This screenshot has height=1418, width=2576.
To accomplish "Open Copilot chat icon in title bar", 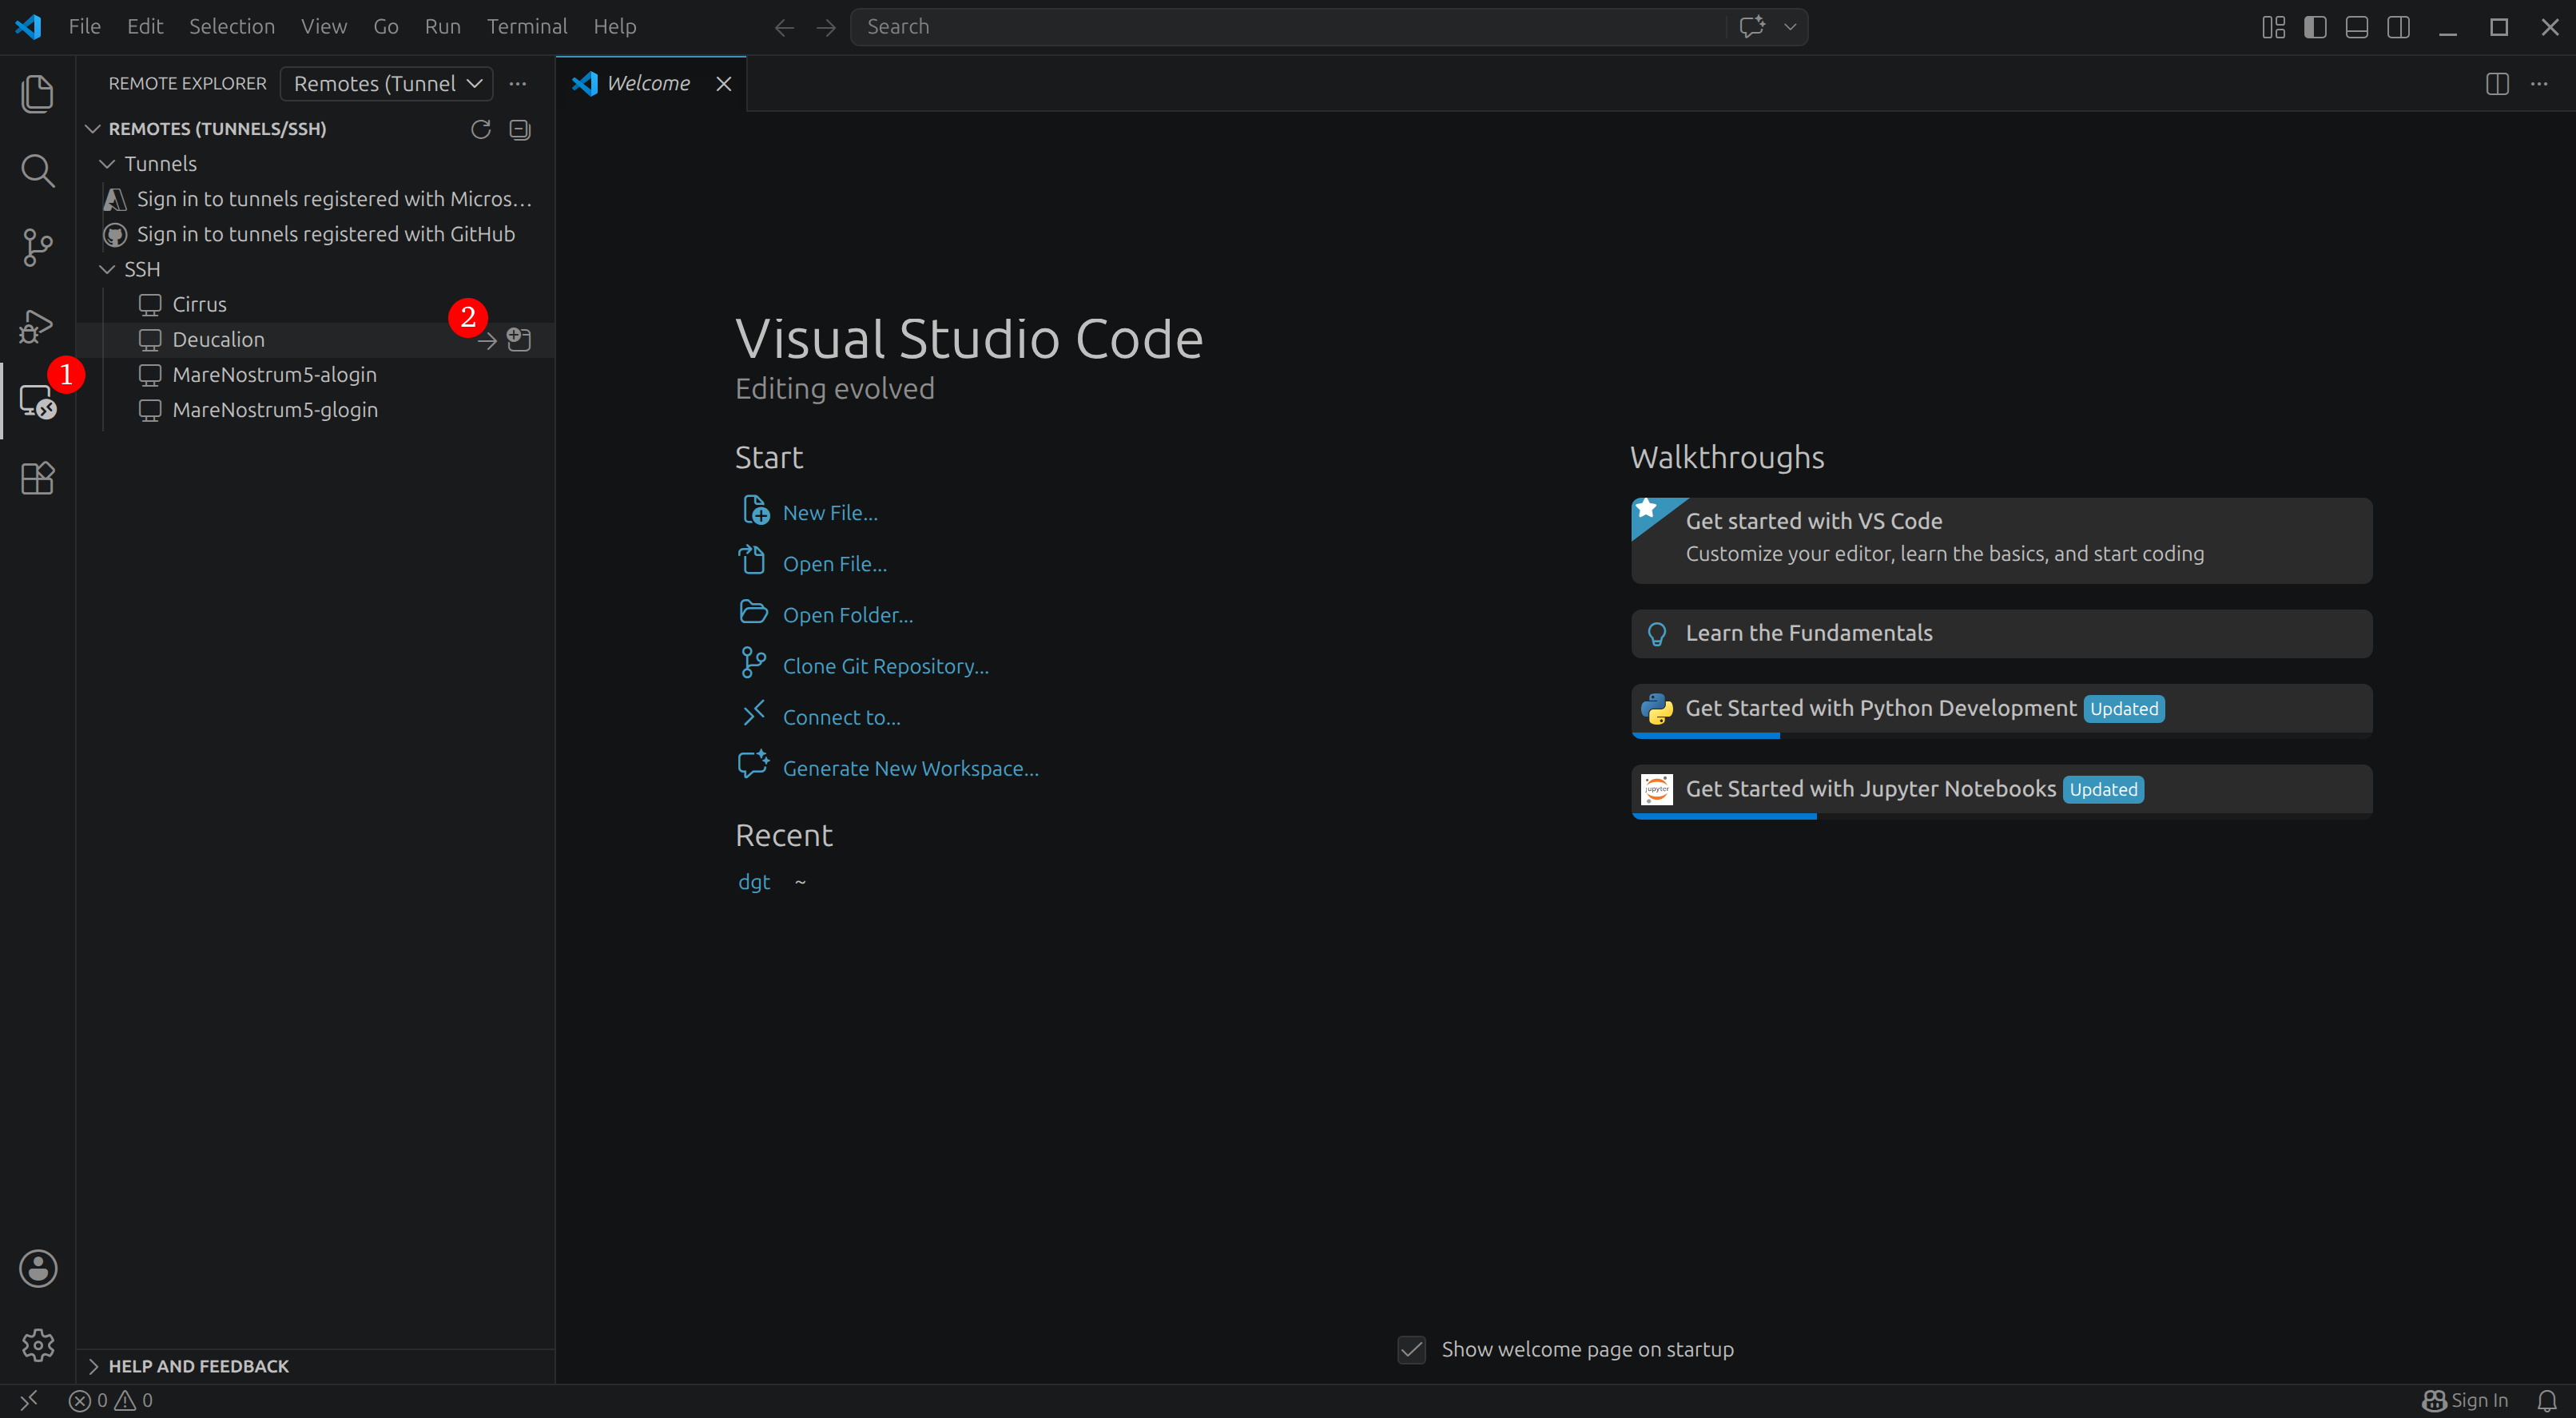I will coord(1752,27).
